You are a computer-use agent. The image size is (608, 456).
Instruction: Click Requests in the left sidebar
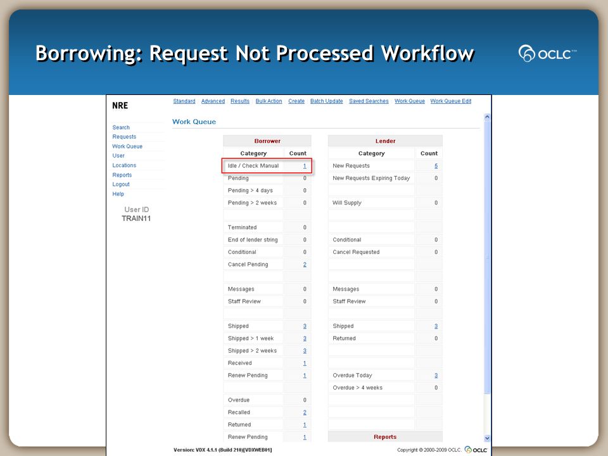coord(124,137)
